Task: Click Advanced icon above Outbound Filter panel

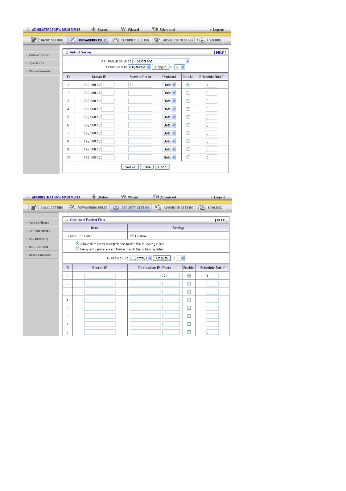Action: tap(156, 196)
